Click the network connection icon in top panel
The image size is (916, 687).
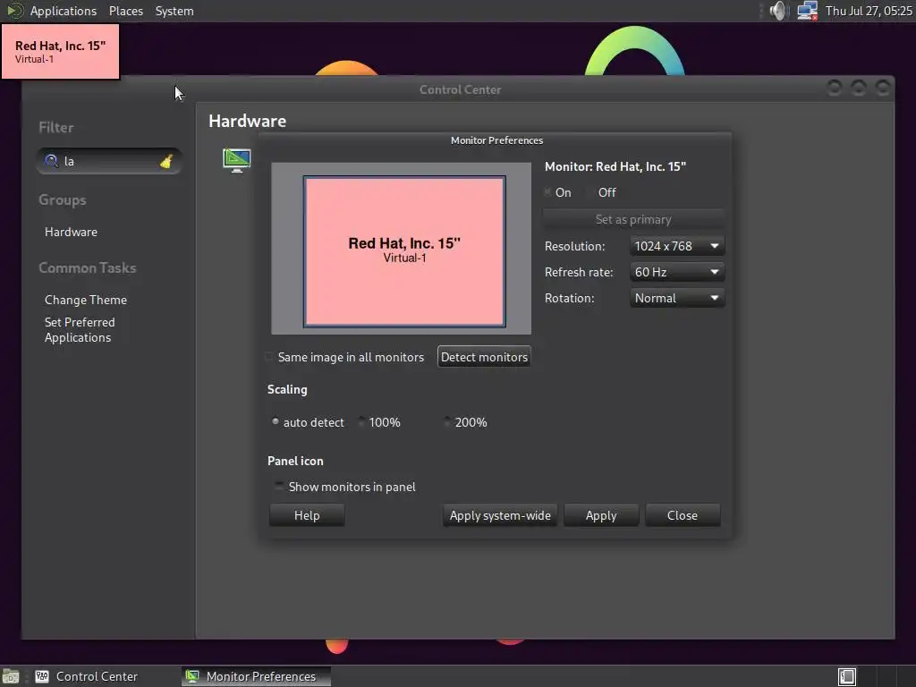coord(808,11)
